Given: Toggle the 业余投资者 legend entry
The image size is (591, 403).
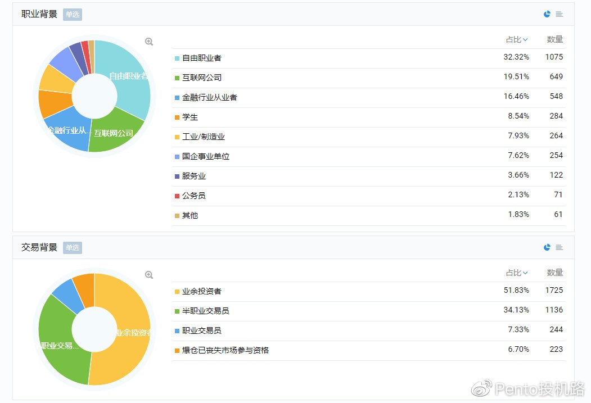Looking at the screenshot, I should [201, 291].
